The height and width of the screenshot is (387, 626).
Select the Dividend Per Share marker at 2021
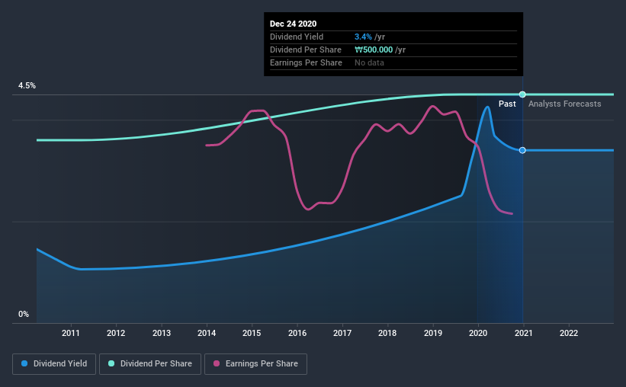[x=522, y=94]
